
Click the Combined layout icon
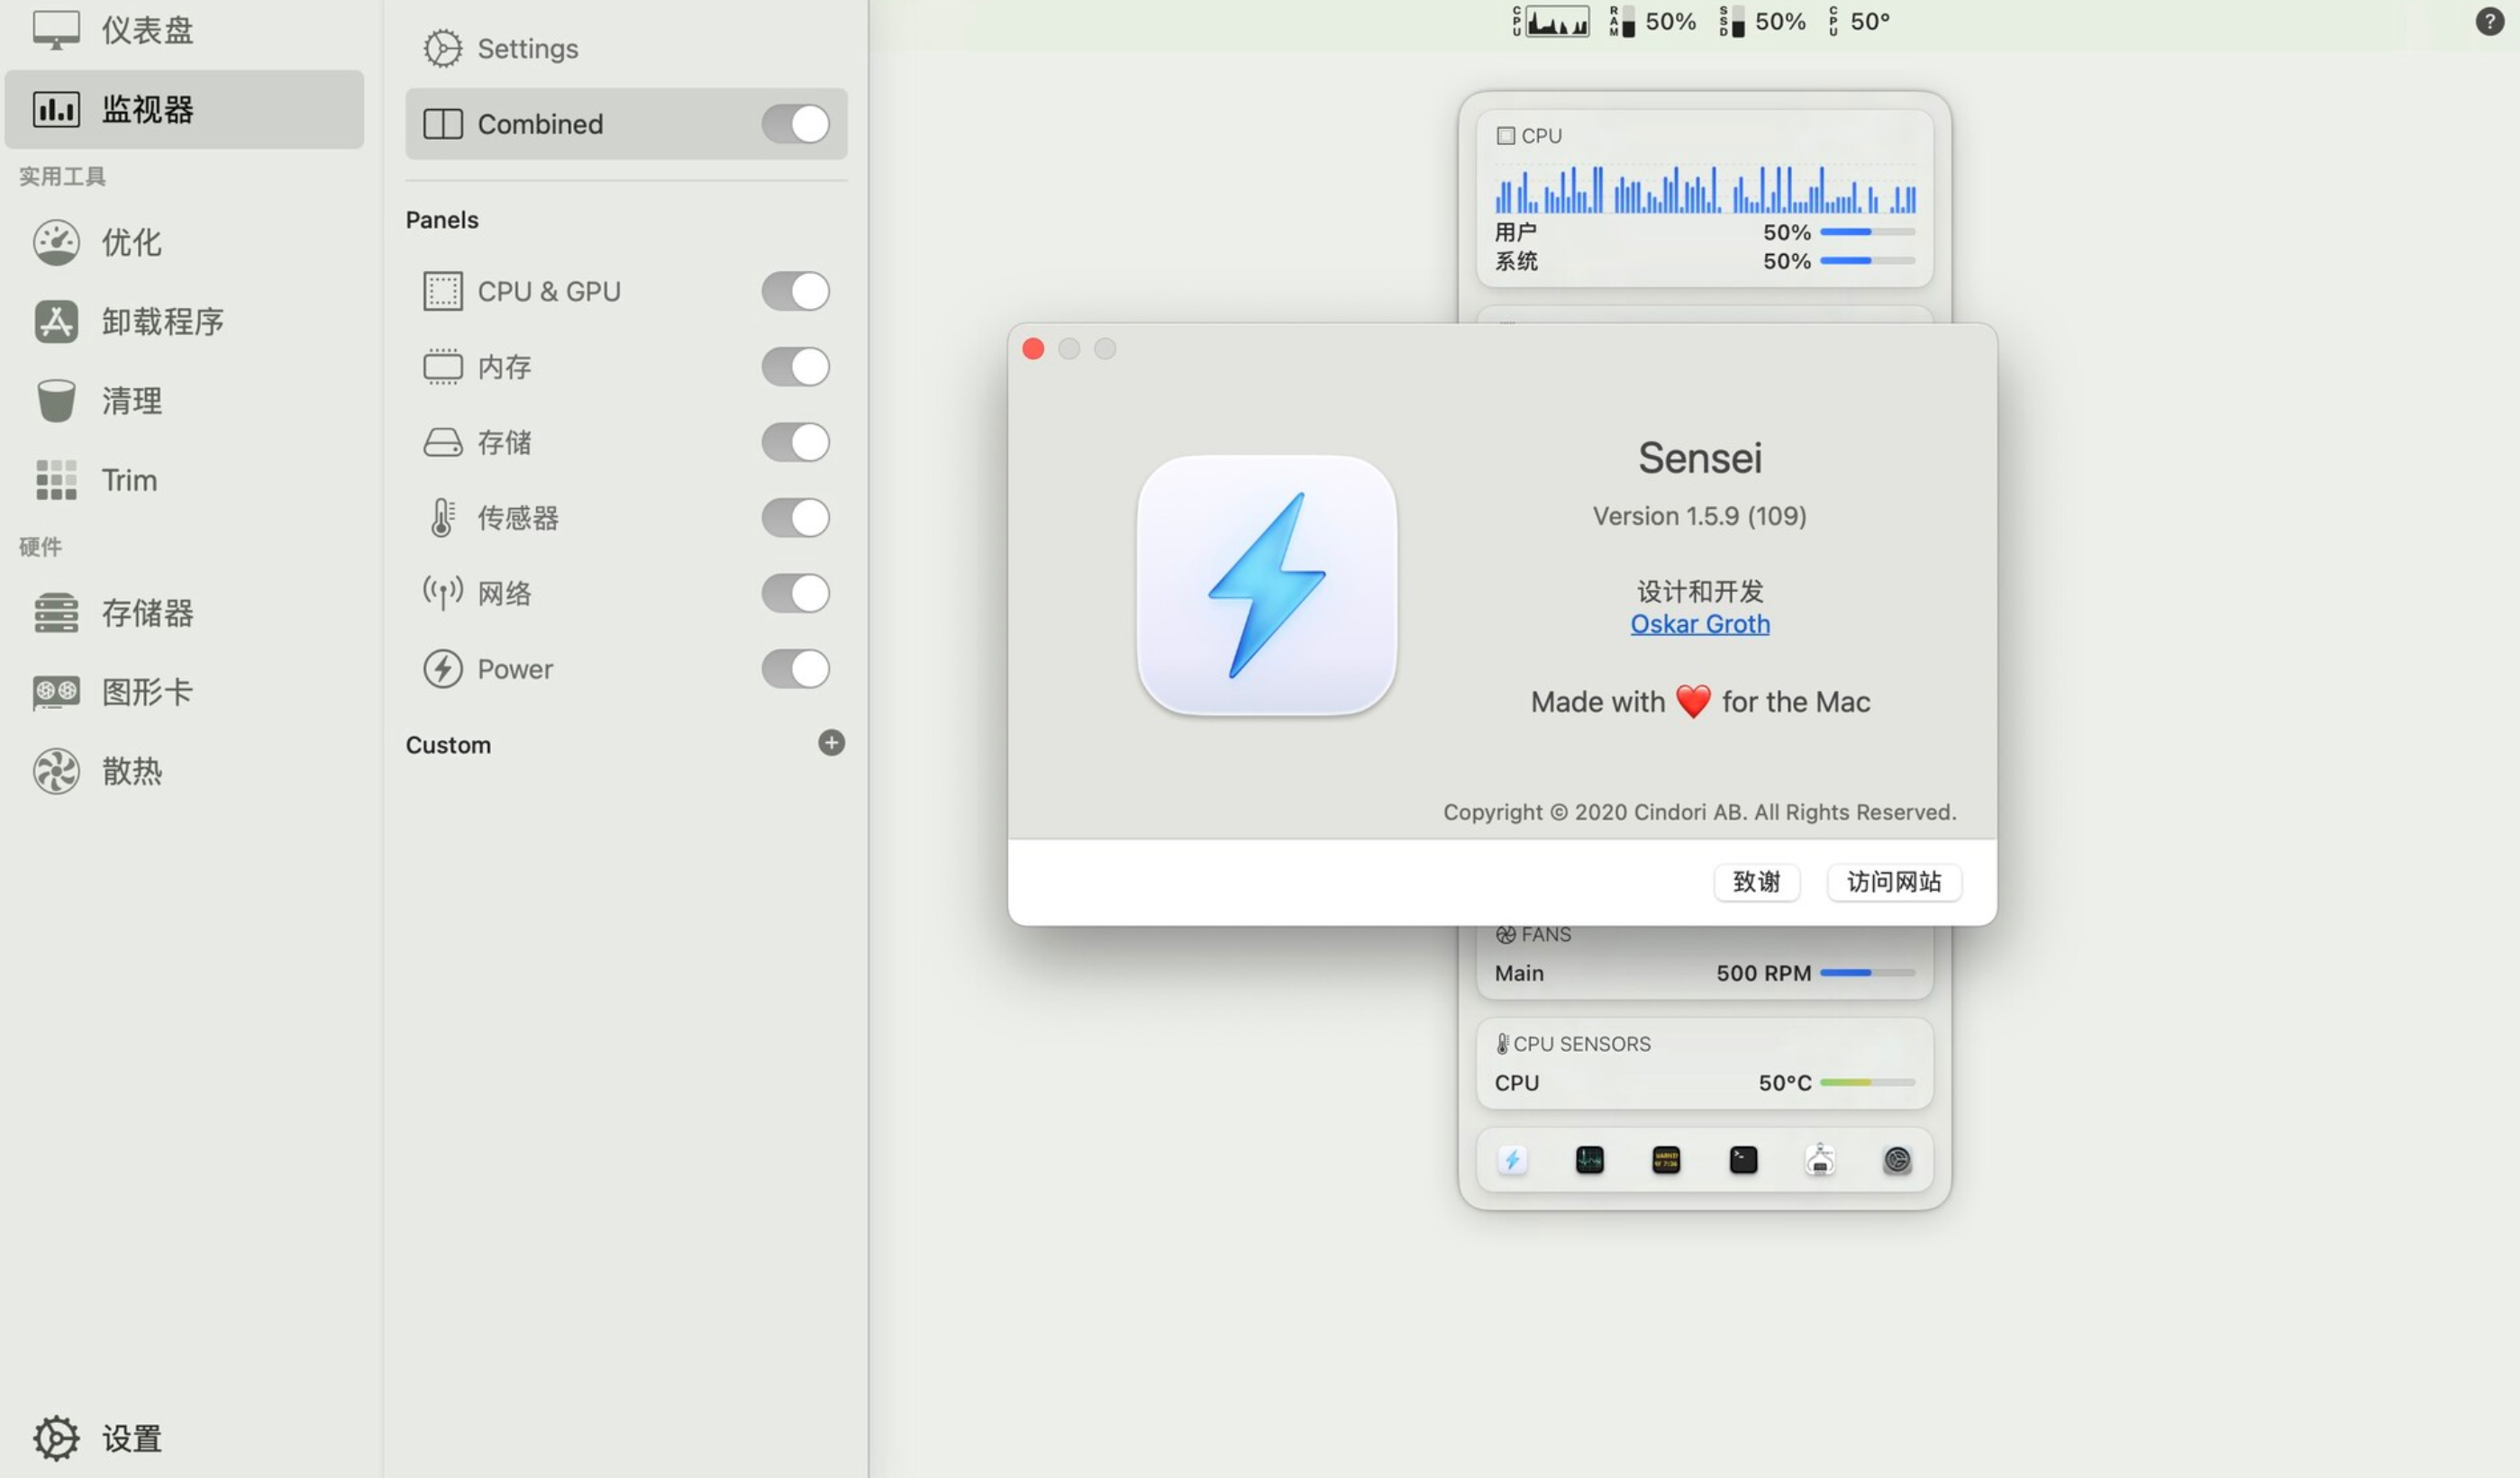click(443, 124)
